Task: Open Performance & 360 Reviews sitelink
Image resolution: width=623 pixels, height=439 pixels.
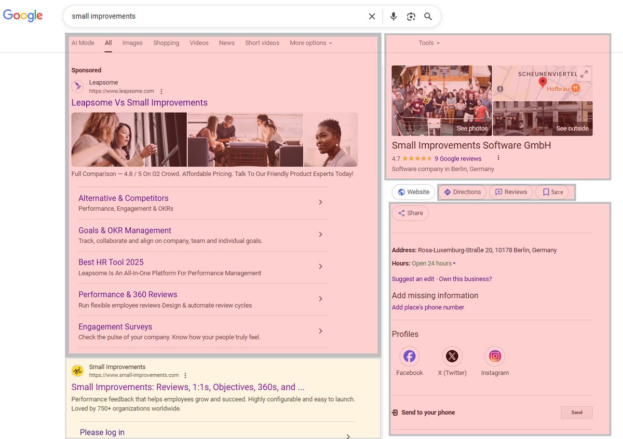Action: tap(128, 295)
